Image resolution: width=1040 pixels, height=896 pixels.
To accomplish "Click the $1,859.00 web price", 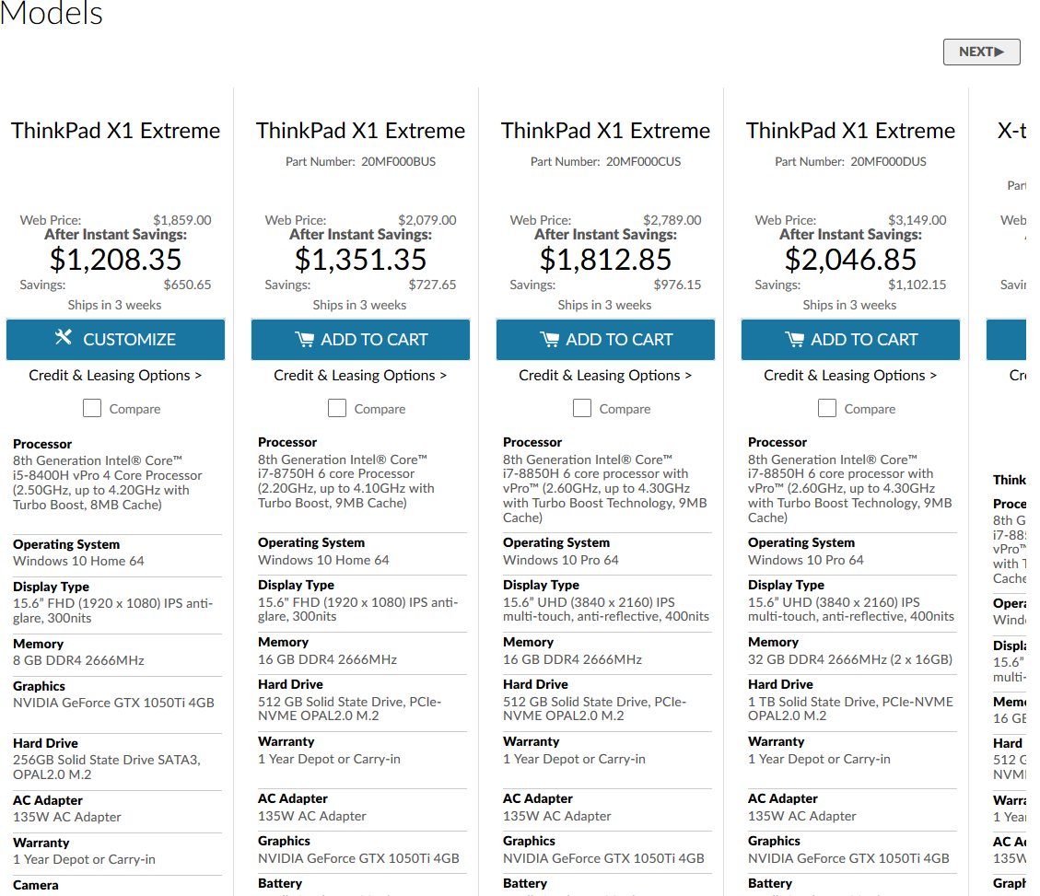I will pos(182,220).
